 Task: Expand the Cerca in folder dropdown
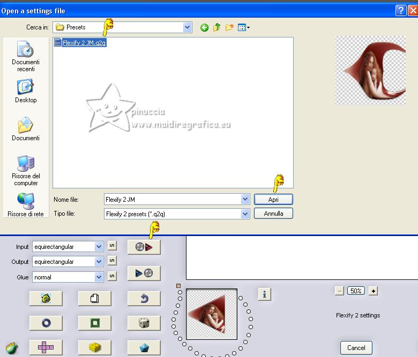coord(188,27)
